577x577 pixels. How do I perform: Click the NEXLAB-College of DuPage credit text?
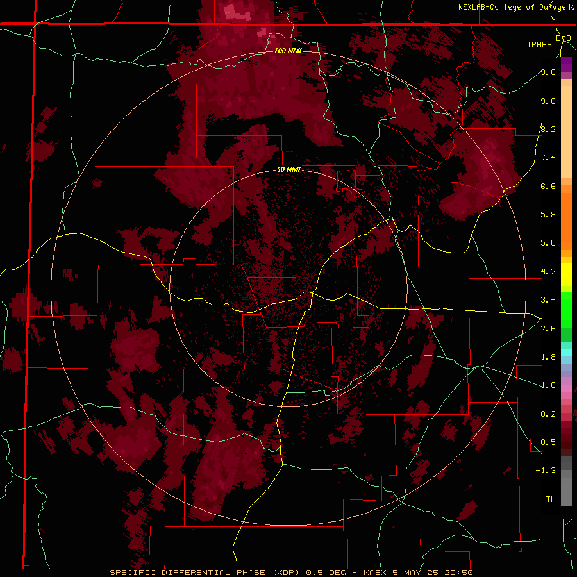tap(512, 7)
